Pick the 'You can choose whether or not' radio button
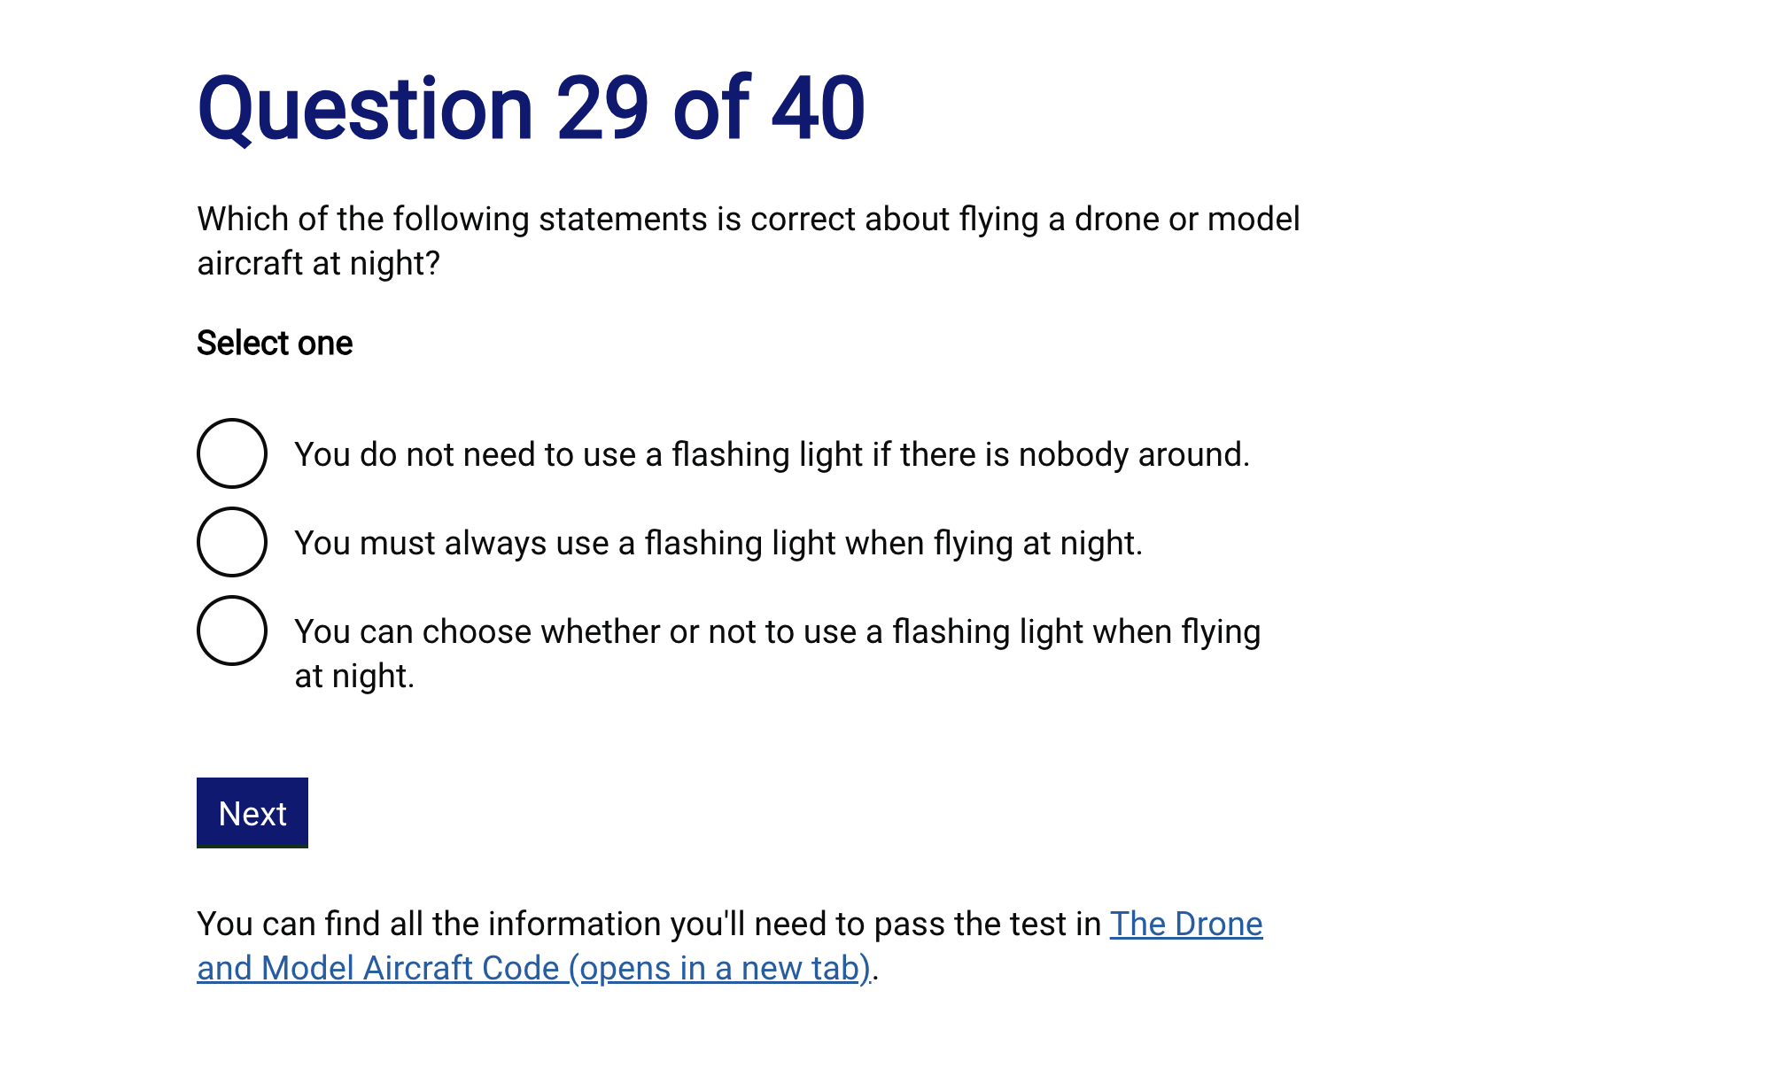Viewport: 1770px width, 1068px height. (232, 631)
